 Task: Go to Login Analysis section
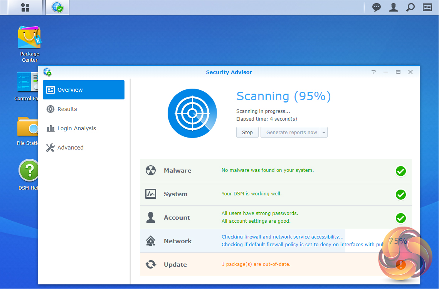click(76, 128)
